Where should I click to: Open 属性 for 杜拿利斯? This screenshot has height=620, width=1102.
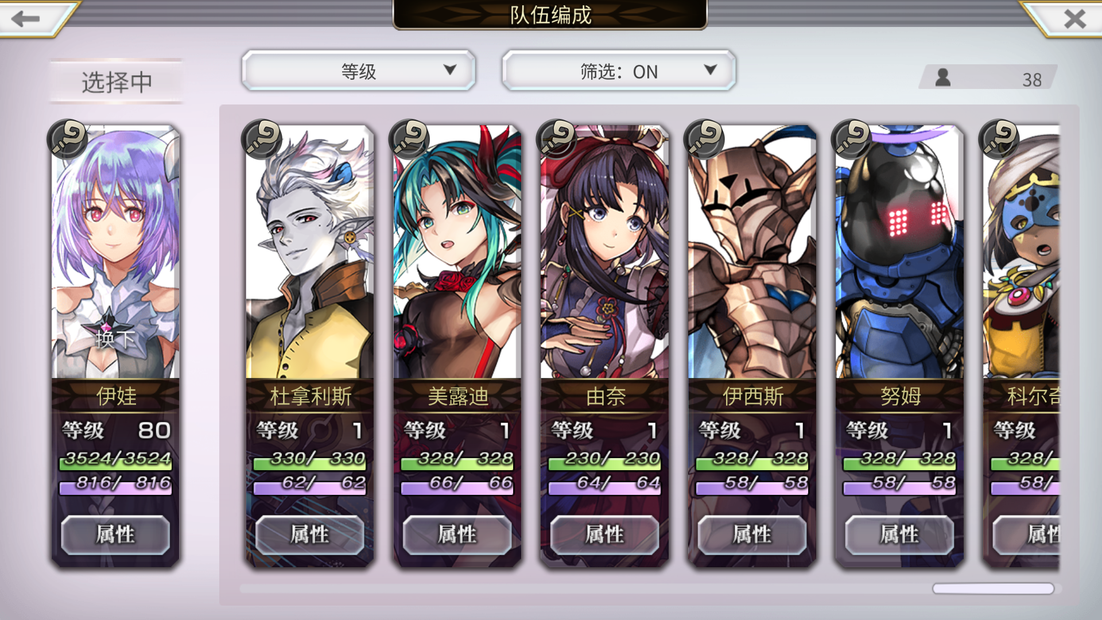tap(310, 534)
